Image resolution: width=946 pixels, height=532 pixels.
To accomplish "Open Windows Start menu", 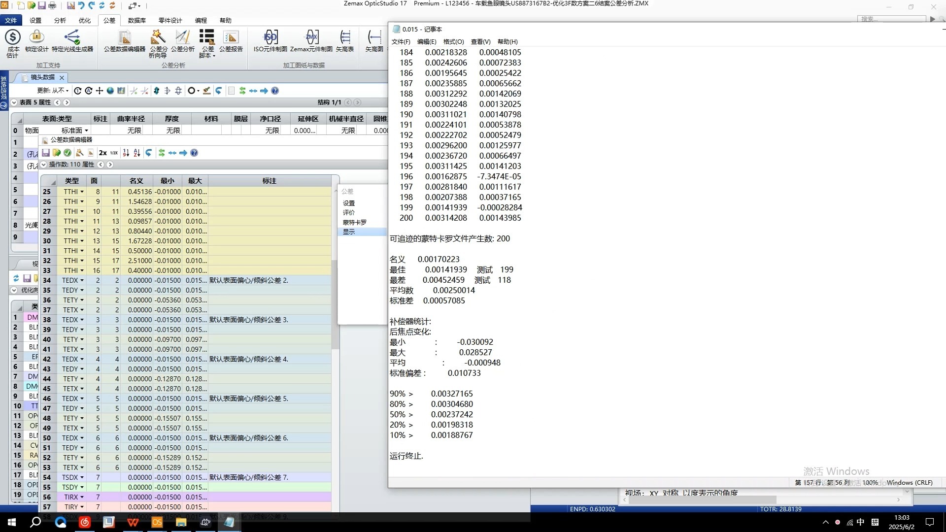I will pyautogui.click(x=12, y=522).
